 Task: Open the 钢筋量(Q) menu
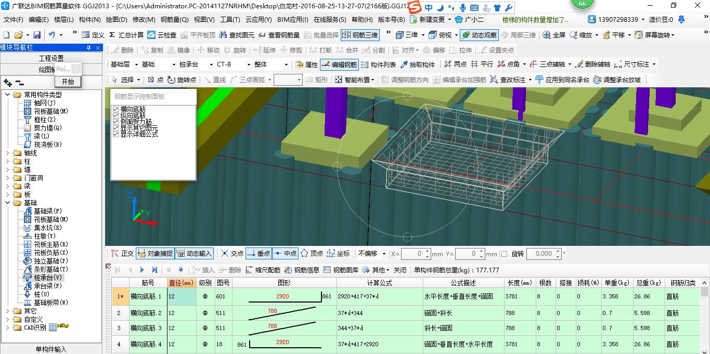(174, 20)
